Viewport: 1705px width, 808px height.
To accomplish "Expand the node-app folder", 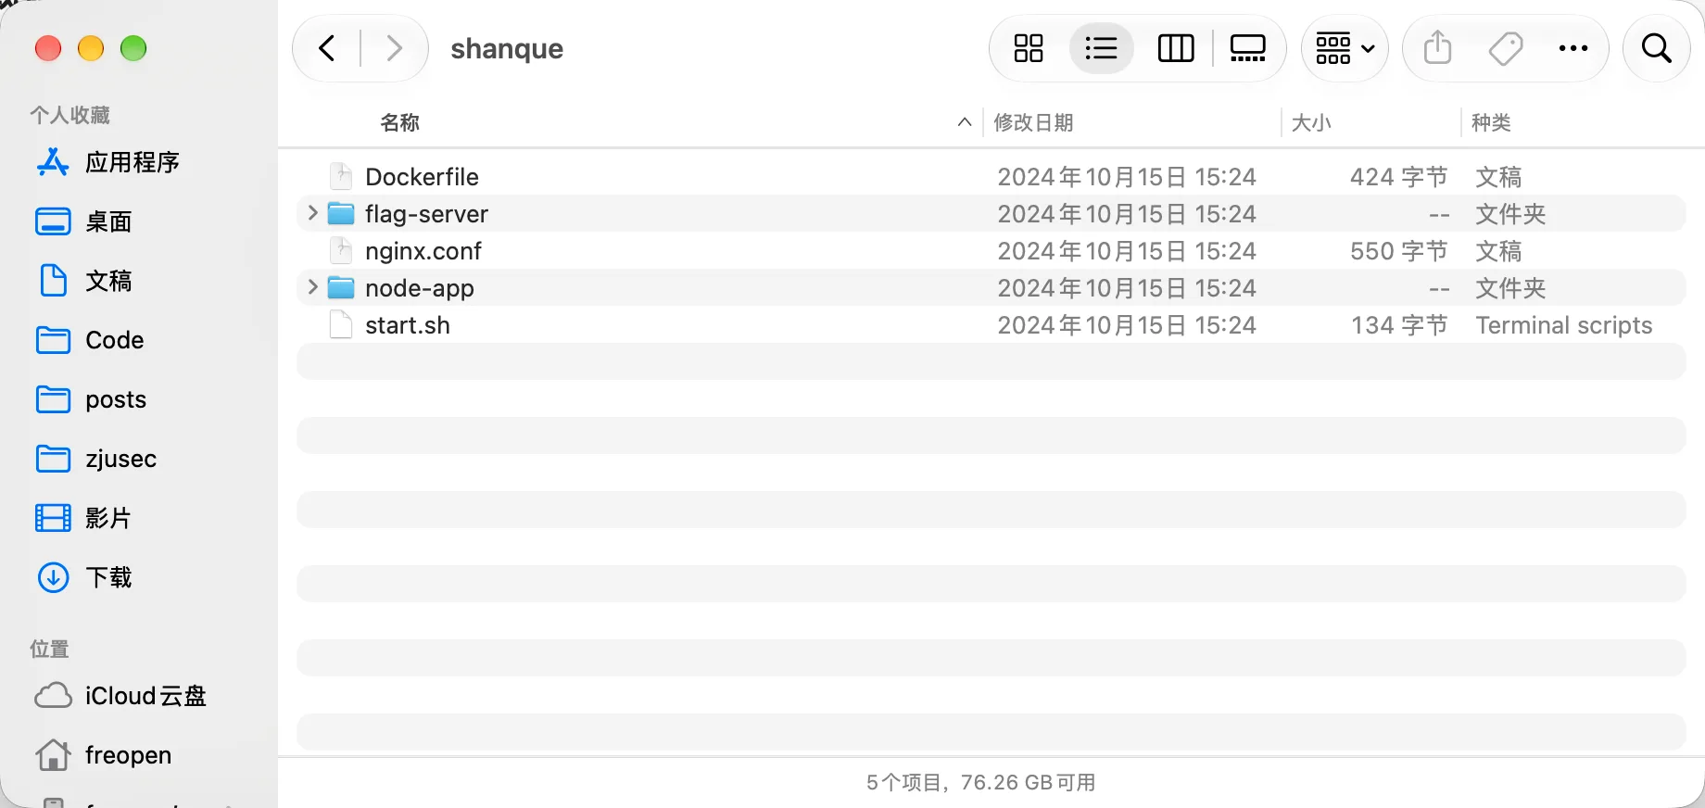I will pyautogui.click(x=312, y=288).
